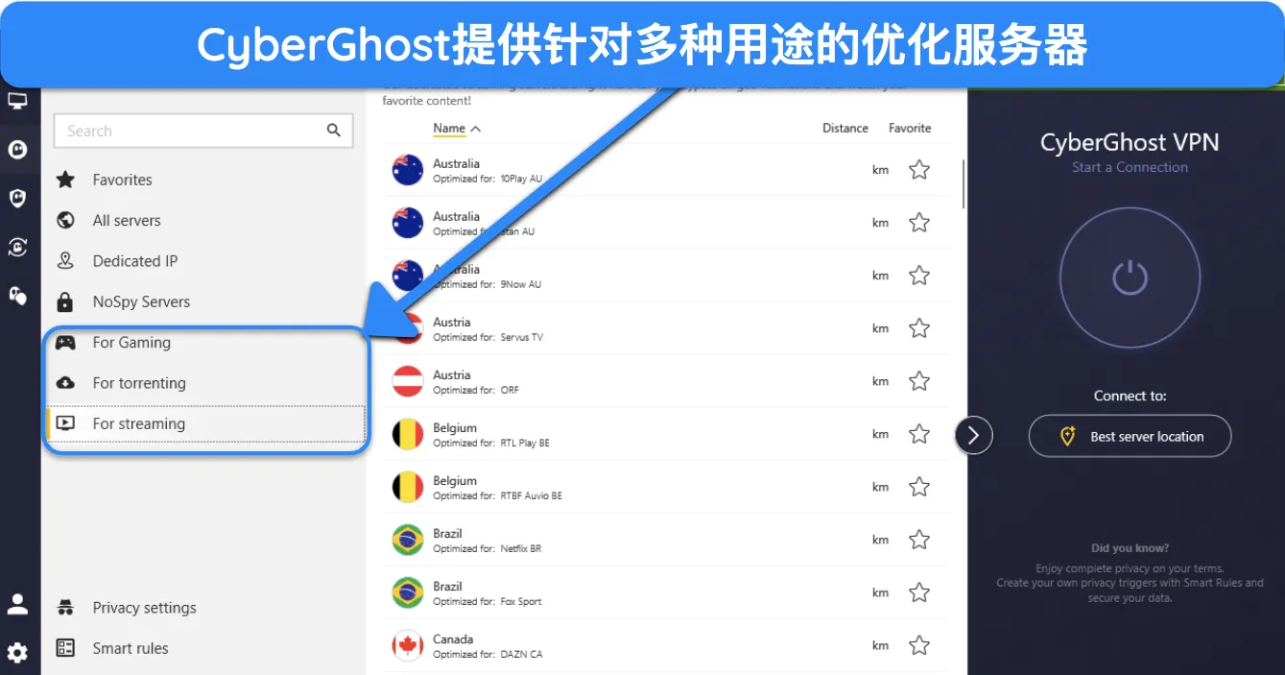The height and width of the screenshot is (675, 1285).
Task: Select the CyberGhost ghost logo icon
Action: pyautogui.click(x=18, y=149)
